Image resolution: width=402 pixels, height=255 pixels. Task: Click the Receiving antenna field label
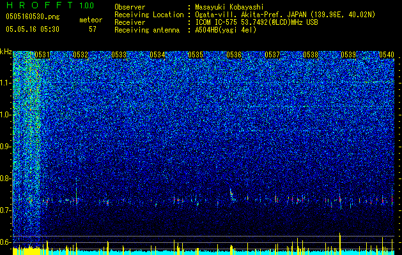(x=147, y=30)
